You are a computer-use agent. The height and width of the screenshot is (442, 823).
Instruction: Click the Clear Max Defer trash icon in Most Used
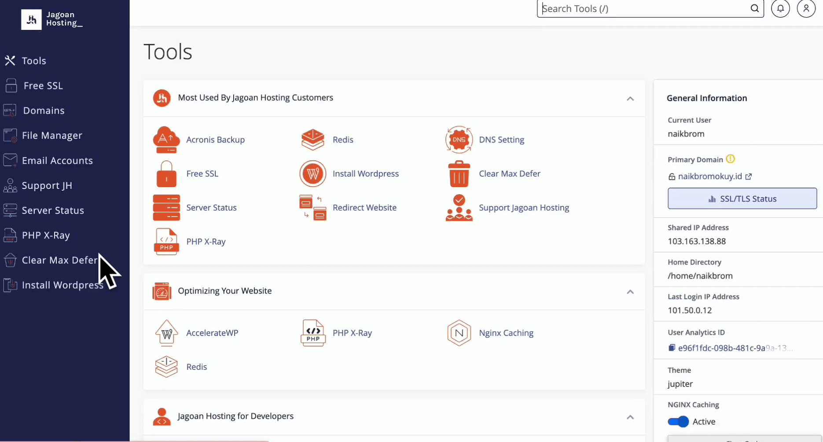tap(459, 173)
